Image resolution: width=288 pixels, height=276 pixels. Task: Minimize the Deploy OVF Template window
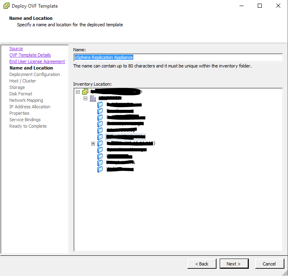point(242,6)
